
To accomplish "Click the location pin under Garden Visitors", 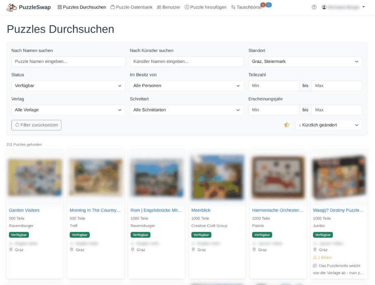I will (11, 250).
